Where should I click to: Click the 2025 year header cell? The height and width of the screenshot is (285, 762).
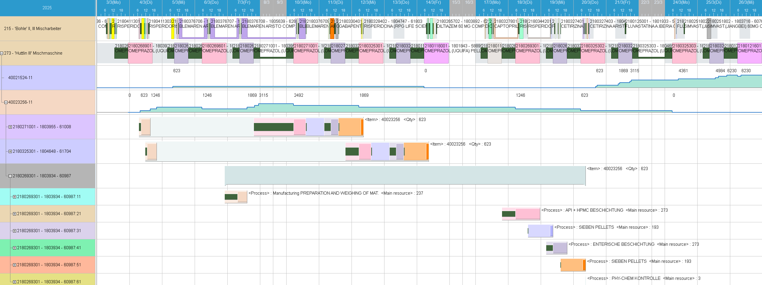click(x=47, y=8)
